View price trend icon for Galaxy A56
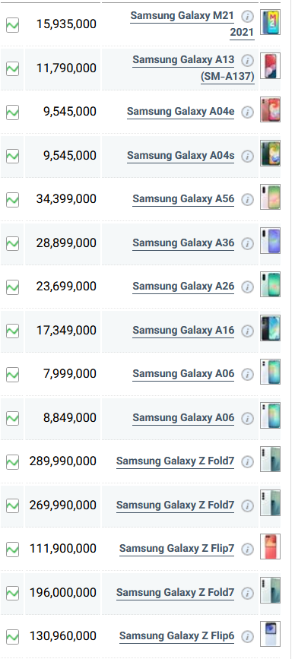 (x=13, y=200)
